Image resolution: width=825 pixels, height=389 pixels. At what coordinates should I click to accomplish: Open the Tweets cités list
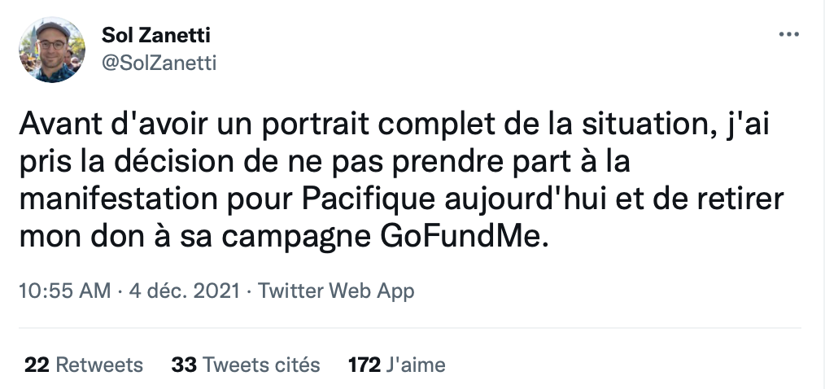(x=261, y=365)
